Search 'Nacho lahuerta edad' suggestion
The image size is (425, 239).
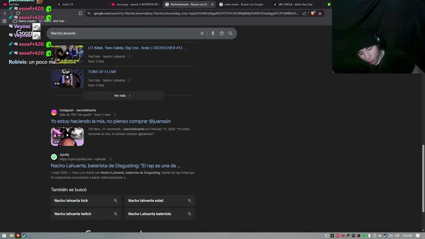tap(160, 200)
